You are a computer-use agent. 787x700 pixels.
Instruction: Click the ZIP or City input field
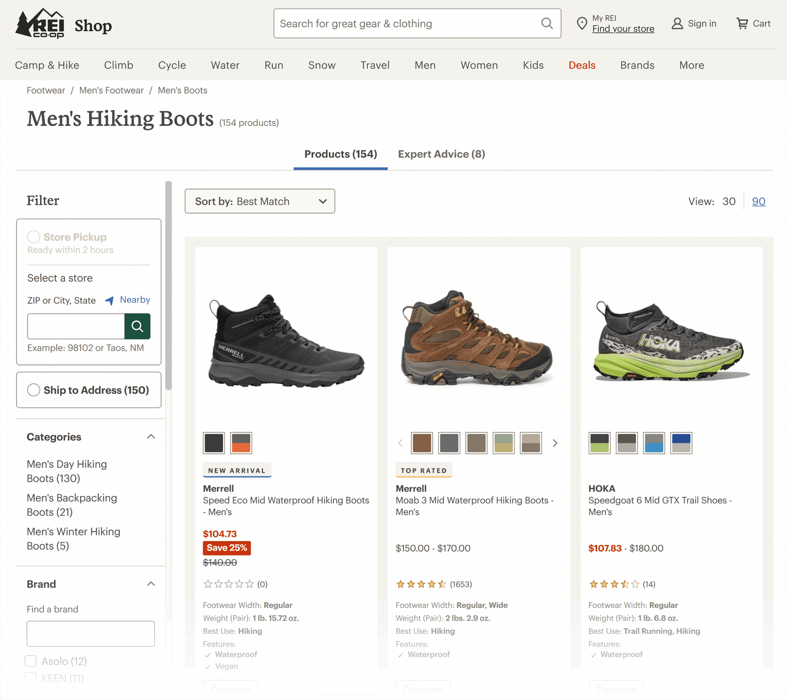click(x=76, y=326)
